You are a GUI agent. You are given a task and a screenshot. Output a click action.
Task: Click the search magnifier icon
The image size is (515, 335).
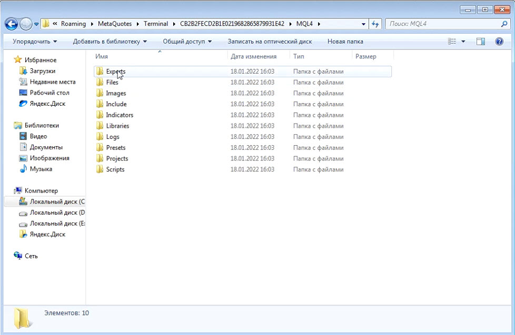[503, 24]
